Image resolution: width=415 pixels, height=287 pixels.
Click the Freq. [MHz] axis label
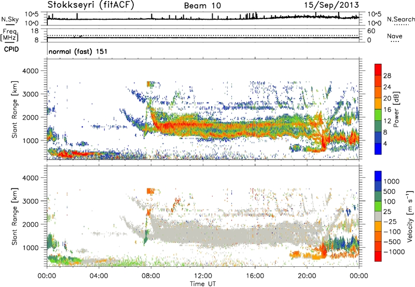10,35
